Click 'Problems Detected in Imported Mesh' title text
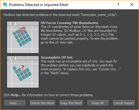Image resolution: width=139 pixels, height=110 pixels. 39,5
